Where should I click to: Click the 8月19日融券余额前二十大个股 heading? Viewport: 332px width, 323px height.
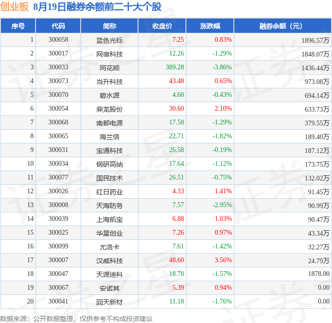97,7
